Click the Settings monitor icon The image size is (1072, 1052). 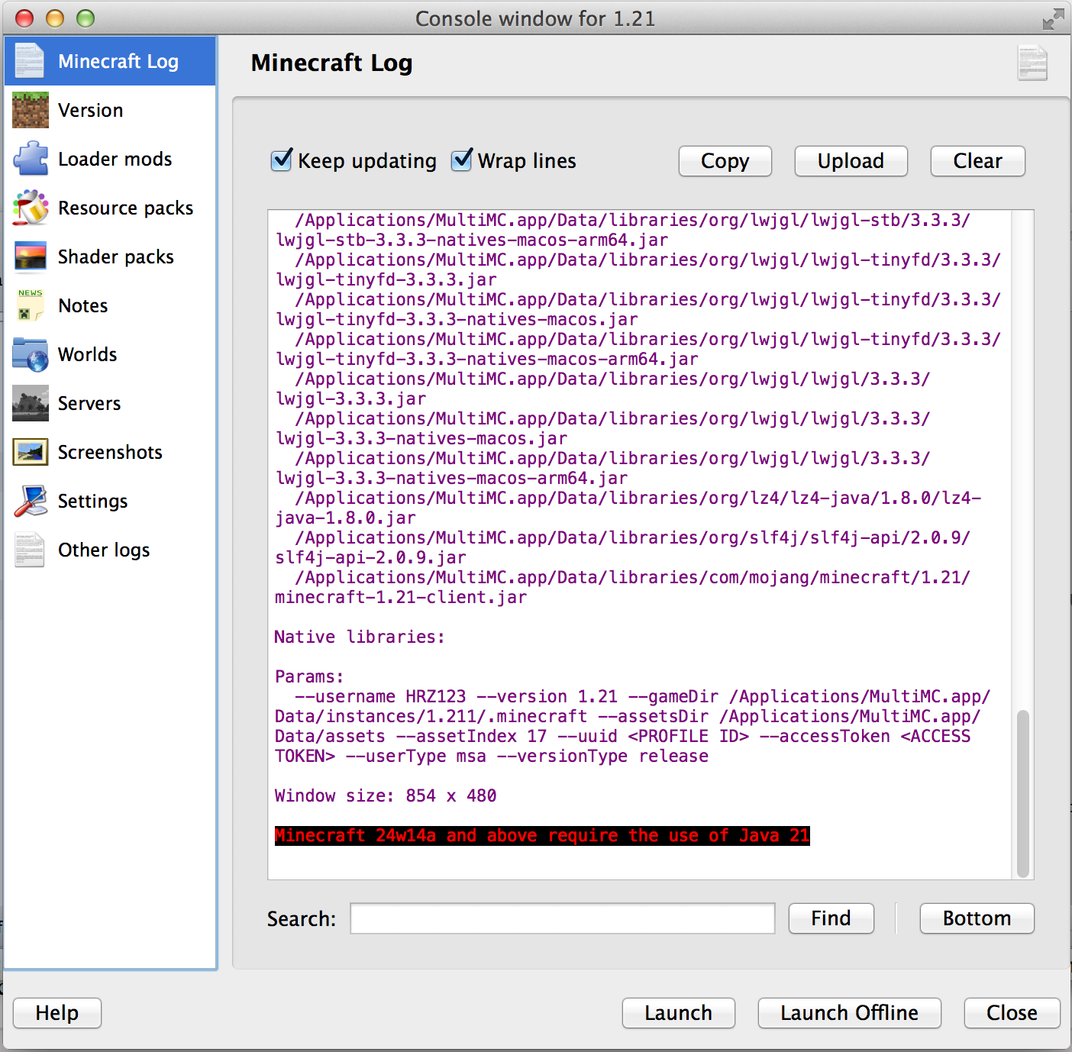(31, 501)
